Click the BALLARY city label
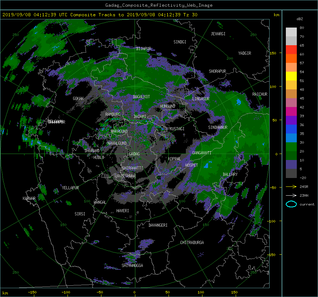 point(230,174)
